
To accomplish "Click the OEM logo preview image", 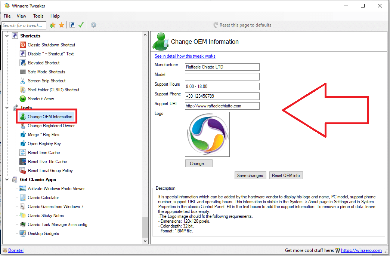I will click(207, 134).
